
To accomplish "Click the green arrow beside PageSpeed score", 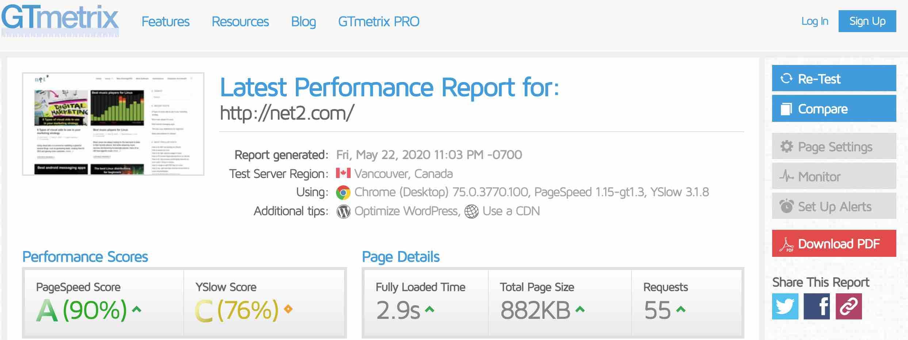I will tap(137, 310).
